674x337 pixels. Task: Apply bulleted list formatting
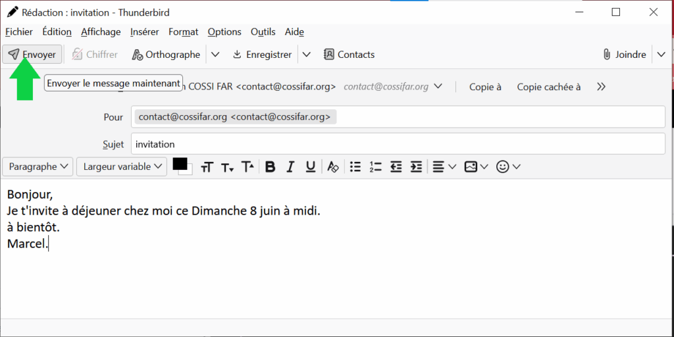tap(355, 167)
